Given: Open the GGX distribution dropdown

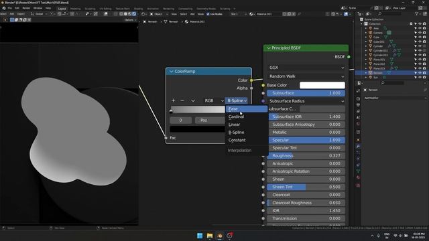Looking at the screenshot, I should [306, 68].
